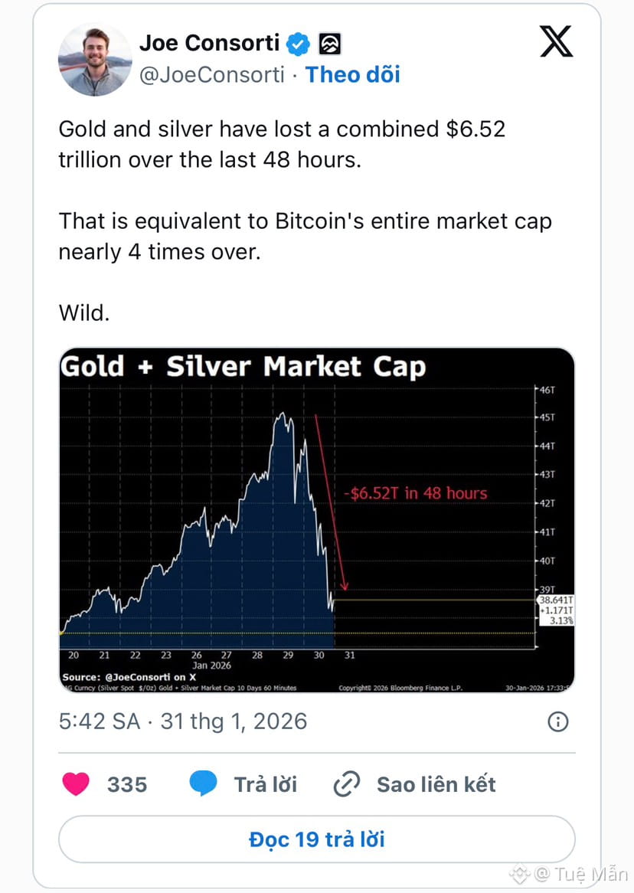Click the blue verified checkmark badge

point(298,44)
